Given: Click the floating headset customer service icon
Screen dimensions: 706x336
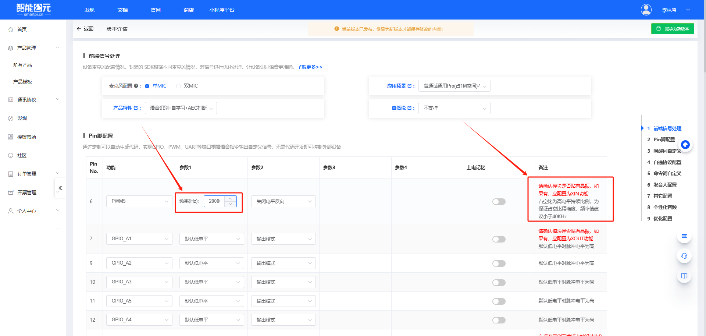Looking at the screenshot, I should point(684,256).
